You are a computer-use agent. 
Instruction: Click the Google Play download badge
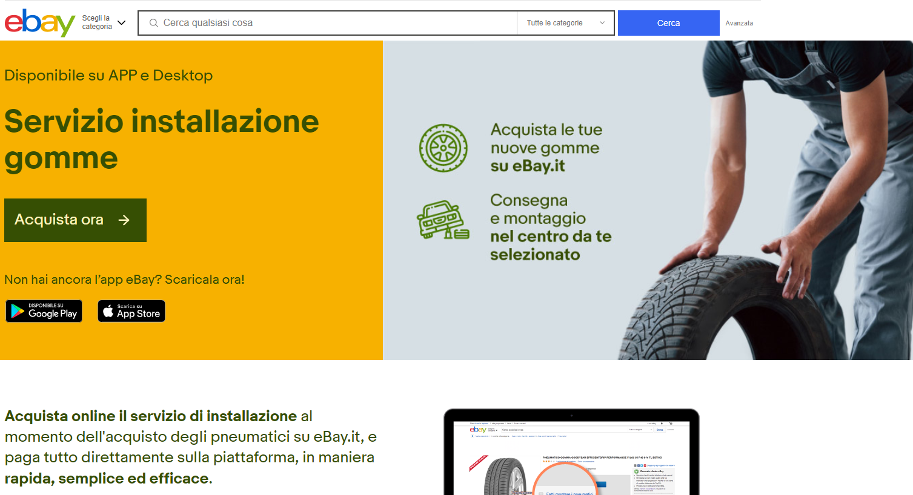click(44, 311)
